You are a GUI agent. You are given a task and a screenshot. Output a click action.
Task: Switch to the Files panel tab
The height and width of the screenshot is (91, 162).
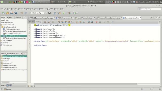pyautogui.click(x=11, y=18)
